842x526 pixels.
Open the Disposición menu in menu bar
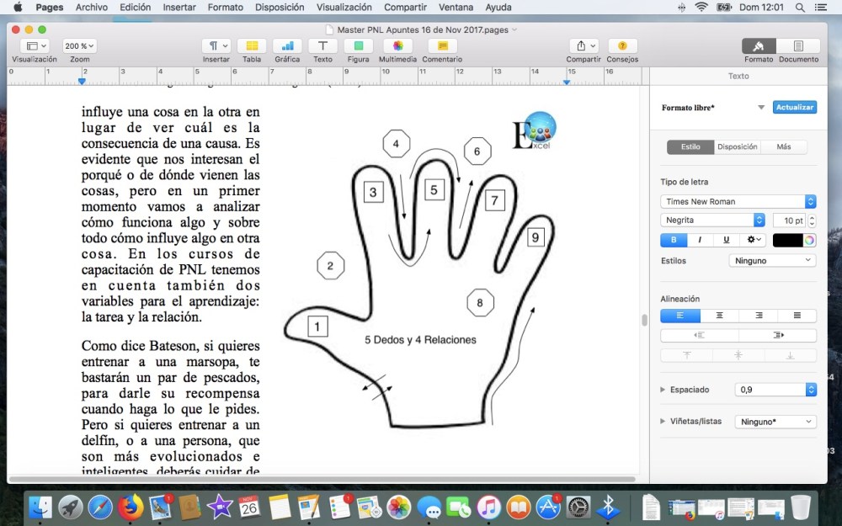pyautogui.click(x=279, y=8)
